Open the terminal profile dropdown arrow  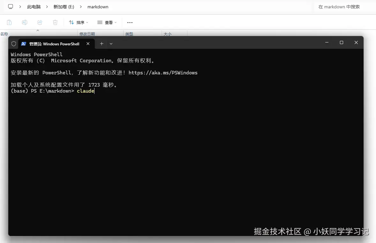tap(111, 44)
